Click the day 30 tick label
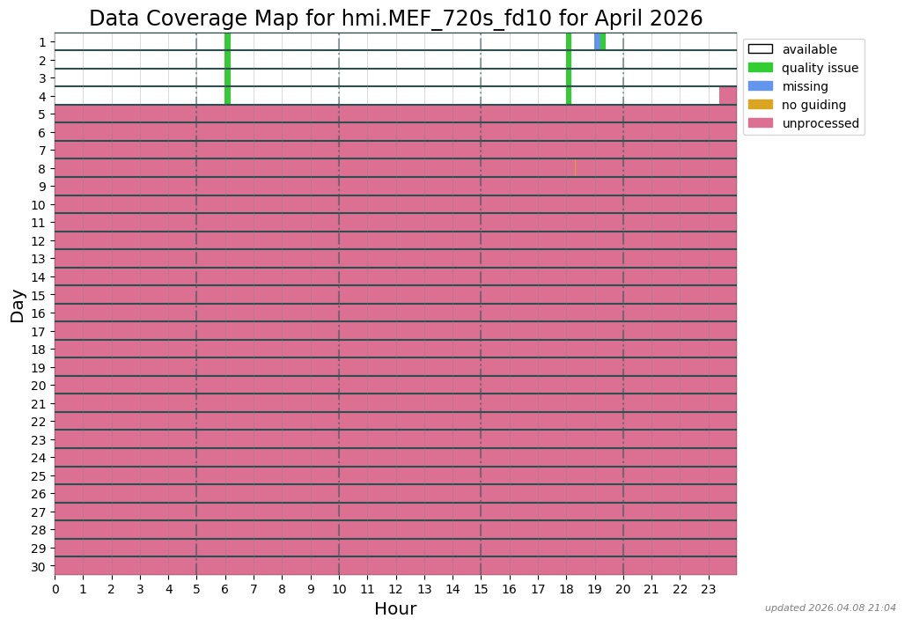 coord(39,566)
